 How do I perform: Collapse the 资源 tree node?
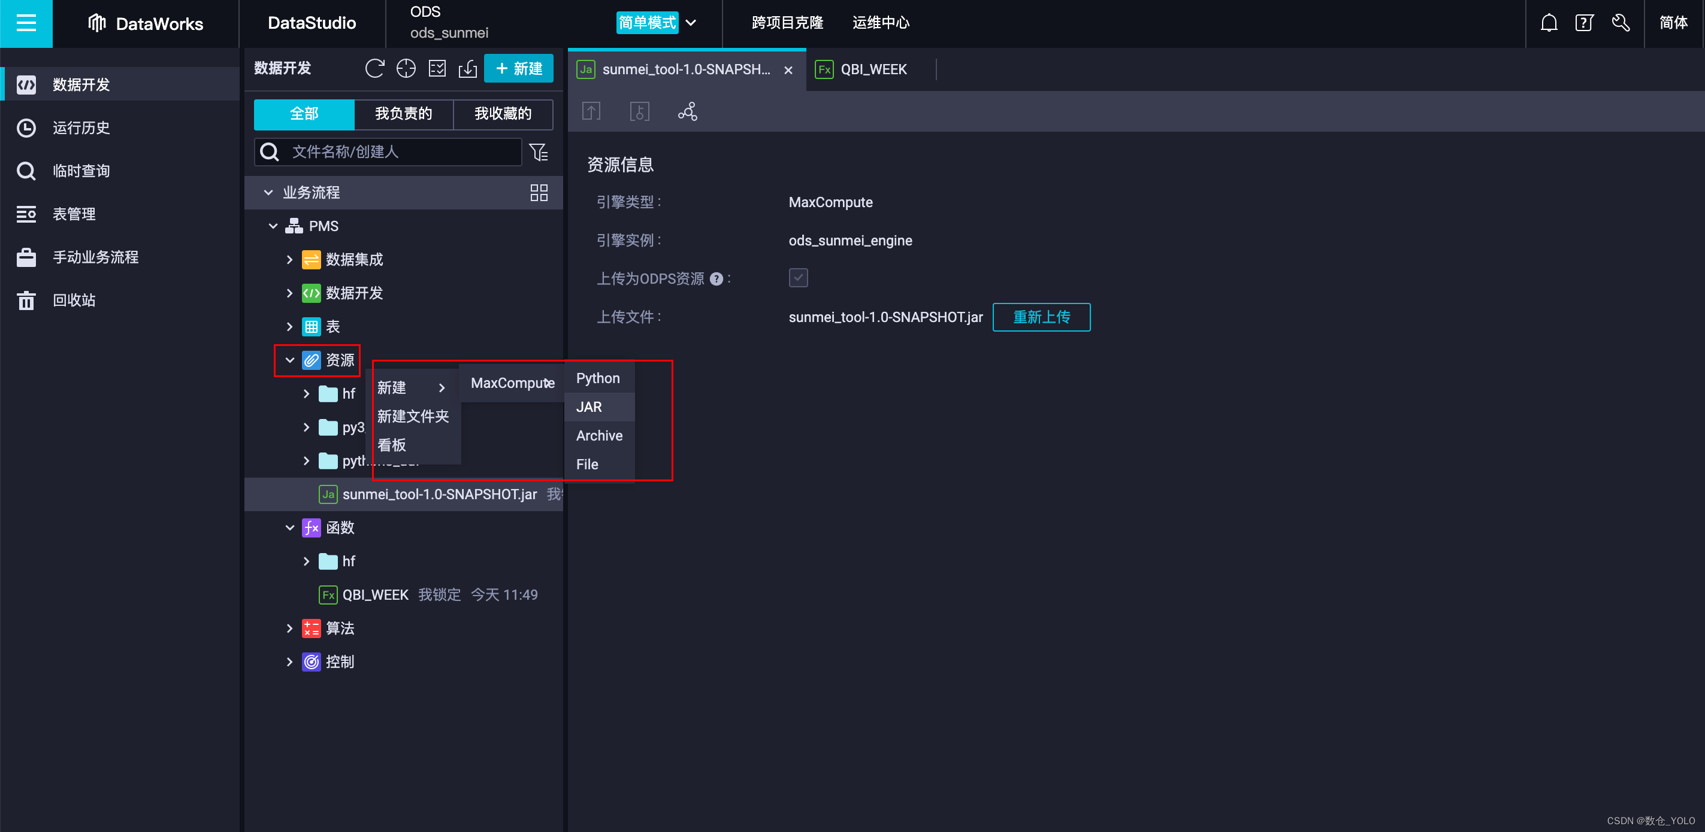click(289, 360)
